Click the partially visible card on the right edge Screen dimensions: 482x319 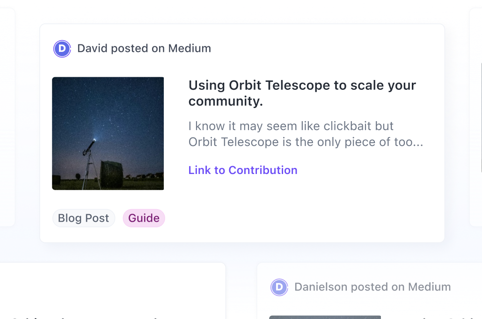[x=476, y=117]
